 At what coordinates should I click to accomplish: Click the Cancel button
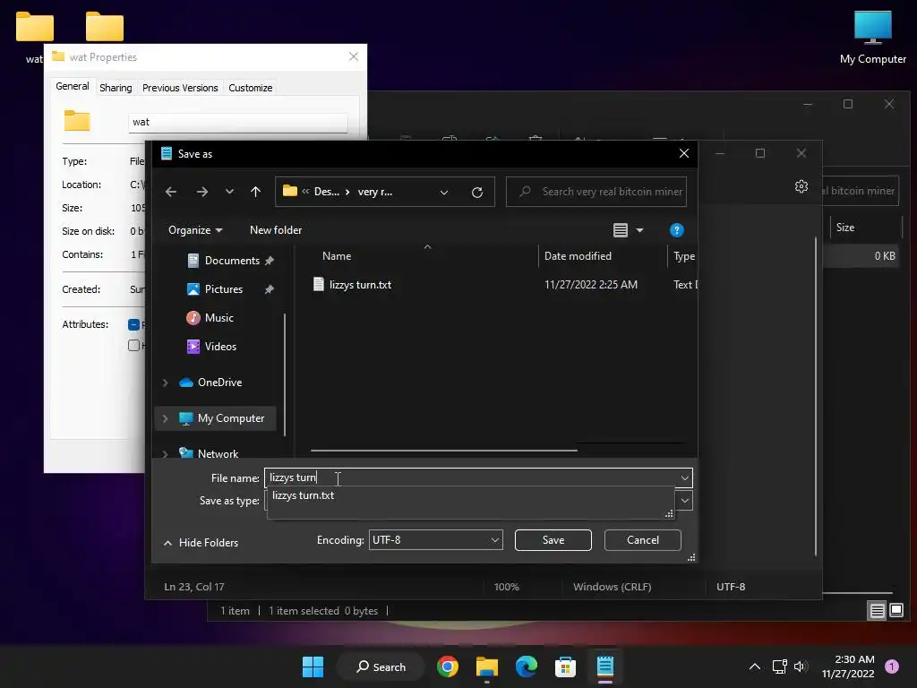[642, 540]
